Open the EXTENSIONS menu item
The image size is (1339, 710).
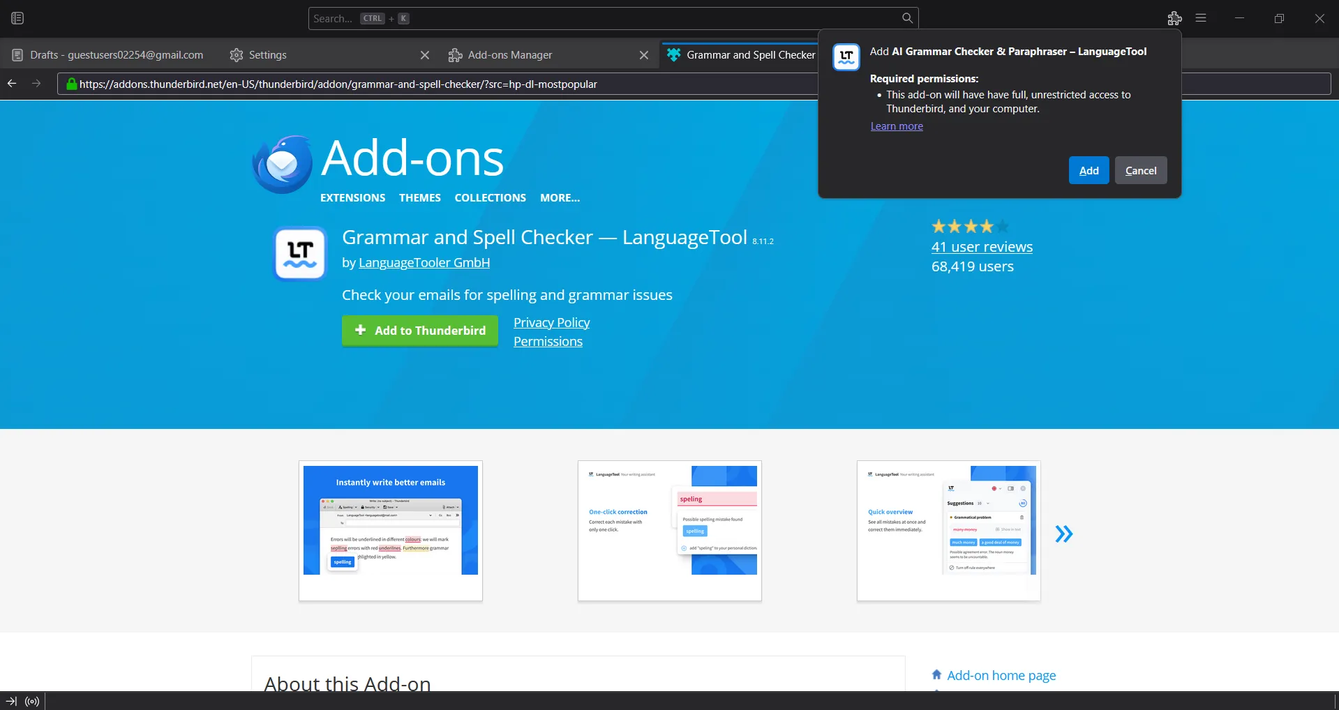(352, 198)
